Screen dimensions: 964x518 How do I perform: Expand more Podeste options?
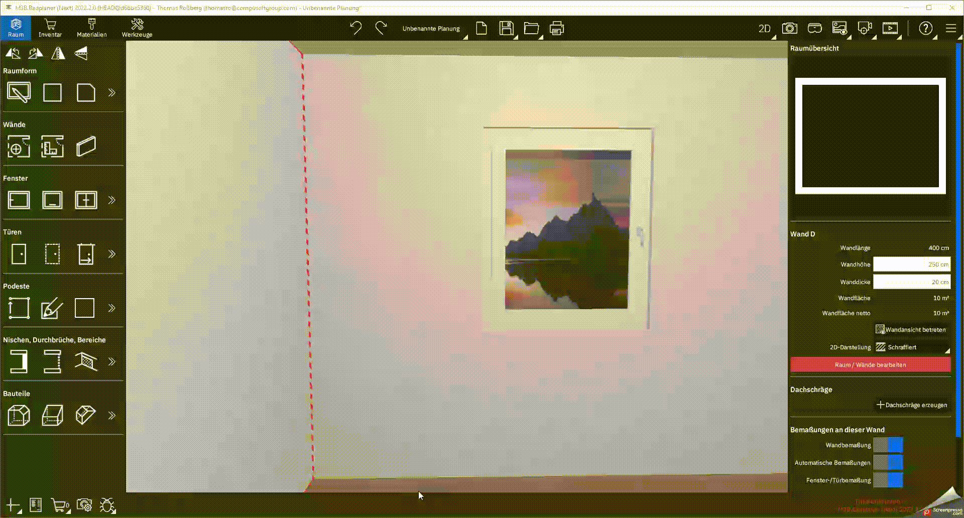coord(112,308)
